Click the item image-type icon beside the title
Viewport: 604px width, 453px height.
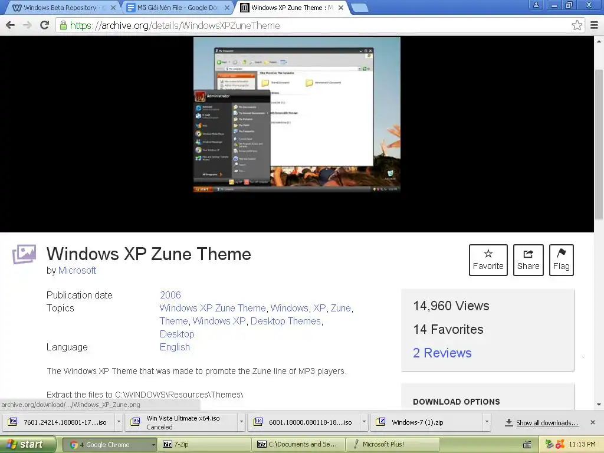click(x=24, y=255)
